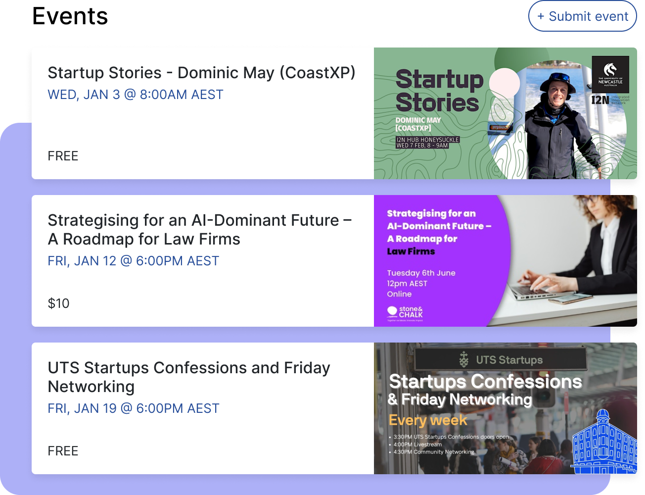Select the WED, JAN 3 @ 8:00AM AEST date

click(135, 95)
